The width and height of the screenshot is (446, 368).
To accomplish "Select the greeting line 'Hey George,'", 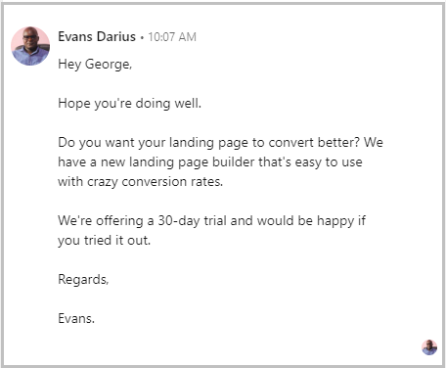I will 95,65.
